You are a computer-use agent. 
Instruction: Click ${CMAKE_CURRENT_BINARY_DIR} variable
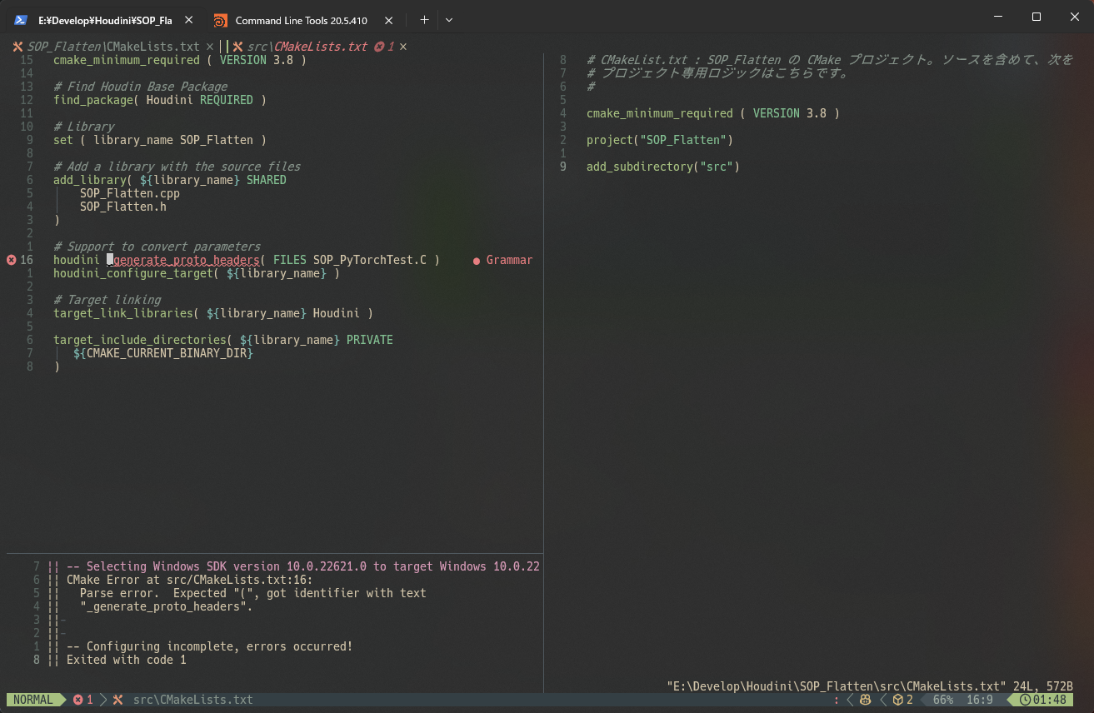click(x=163, y=353)
